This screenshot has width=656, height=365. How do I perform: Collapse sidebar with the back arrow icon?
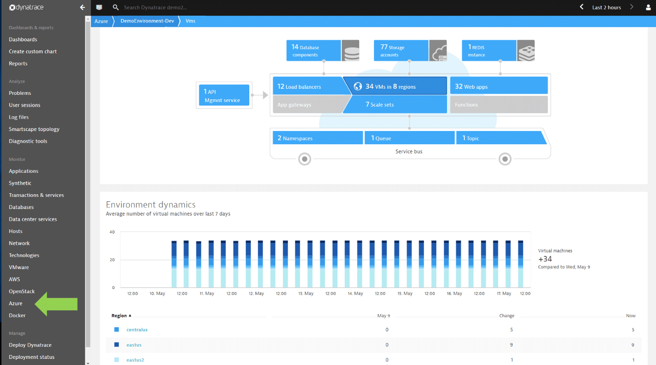click(82, 7)
